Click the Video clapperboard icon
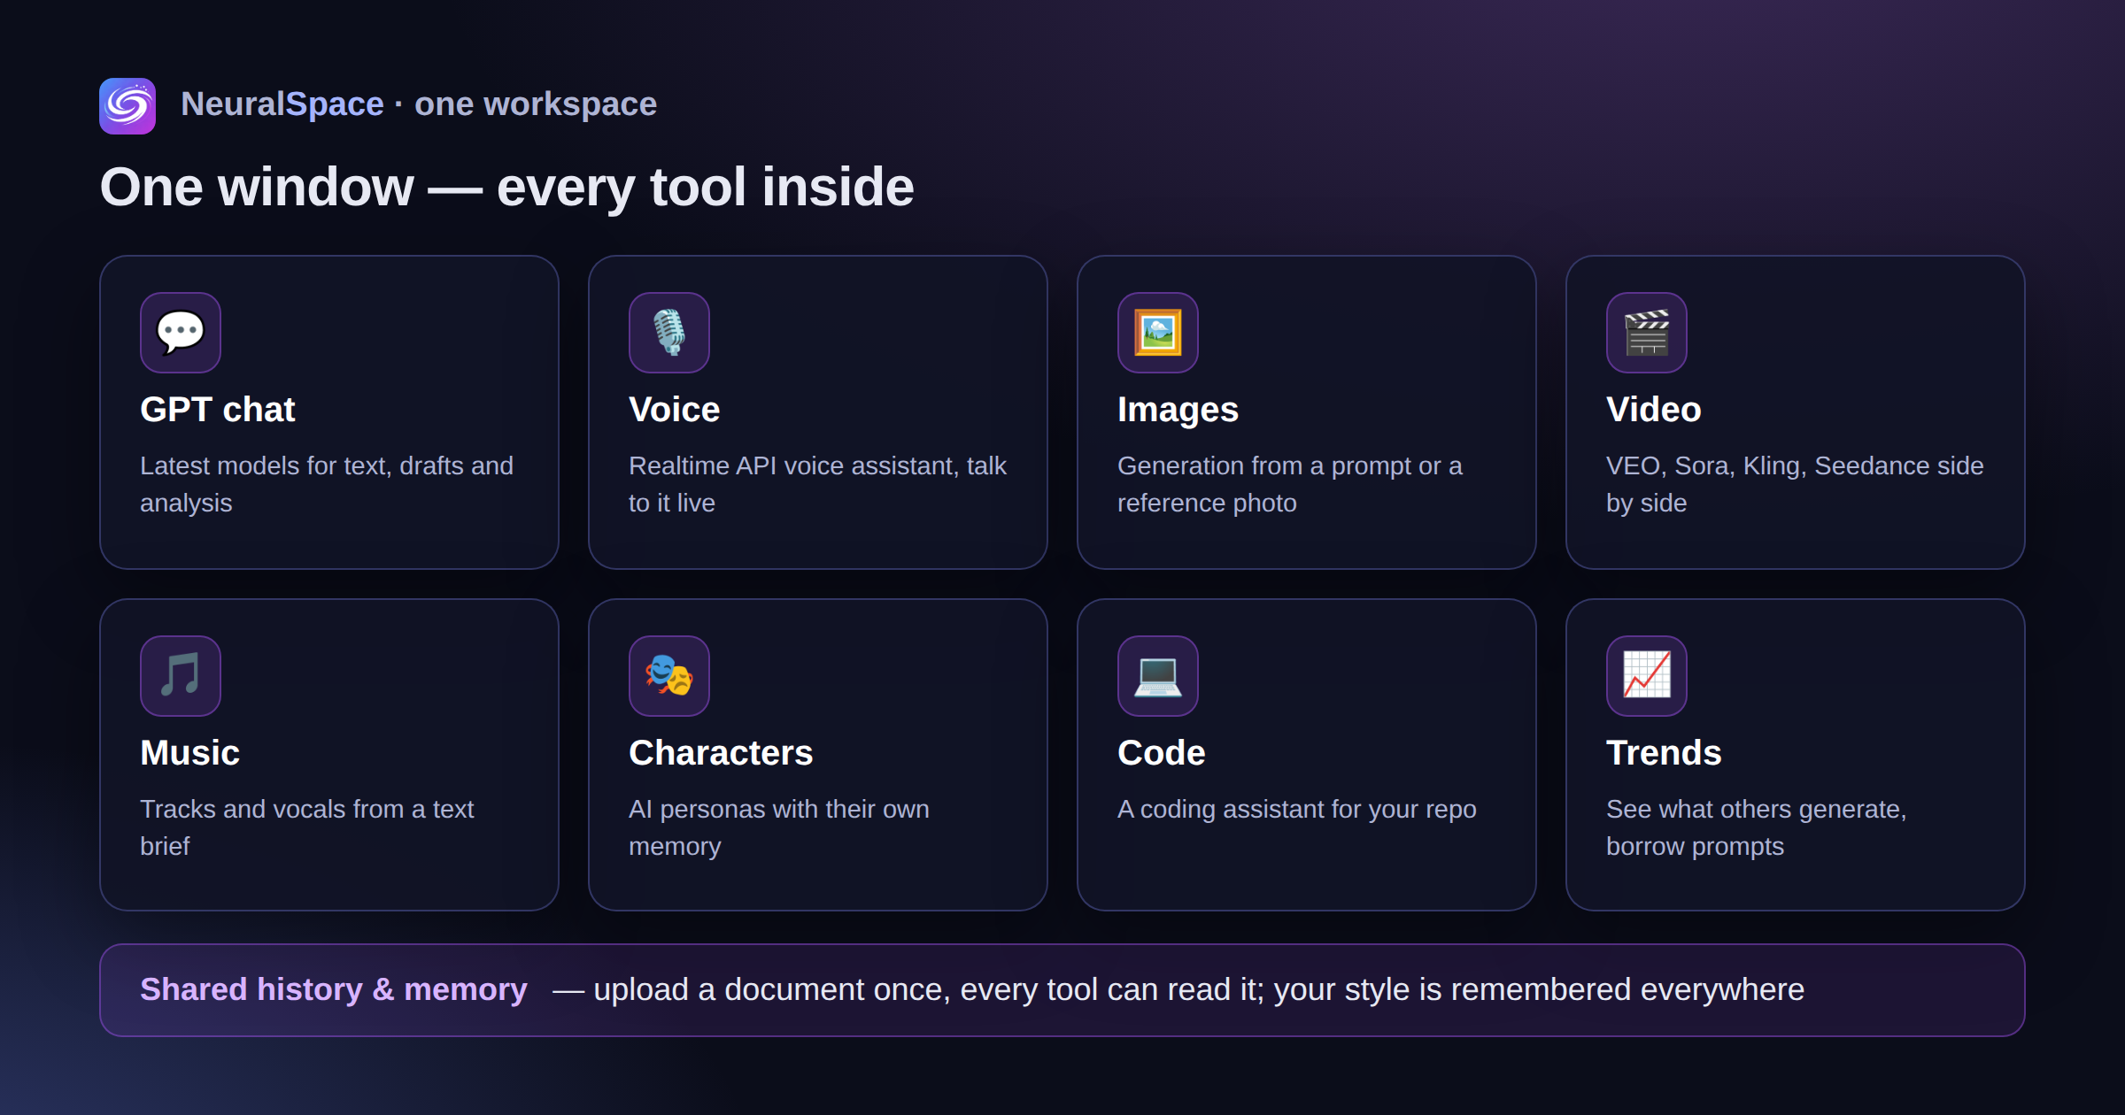The image size is (2125, 1115). [1647, 333]
